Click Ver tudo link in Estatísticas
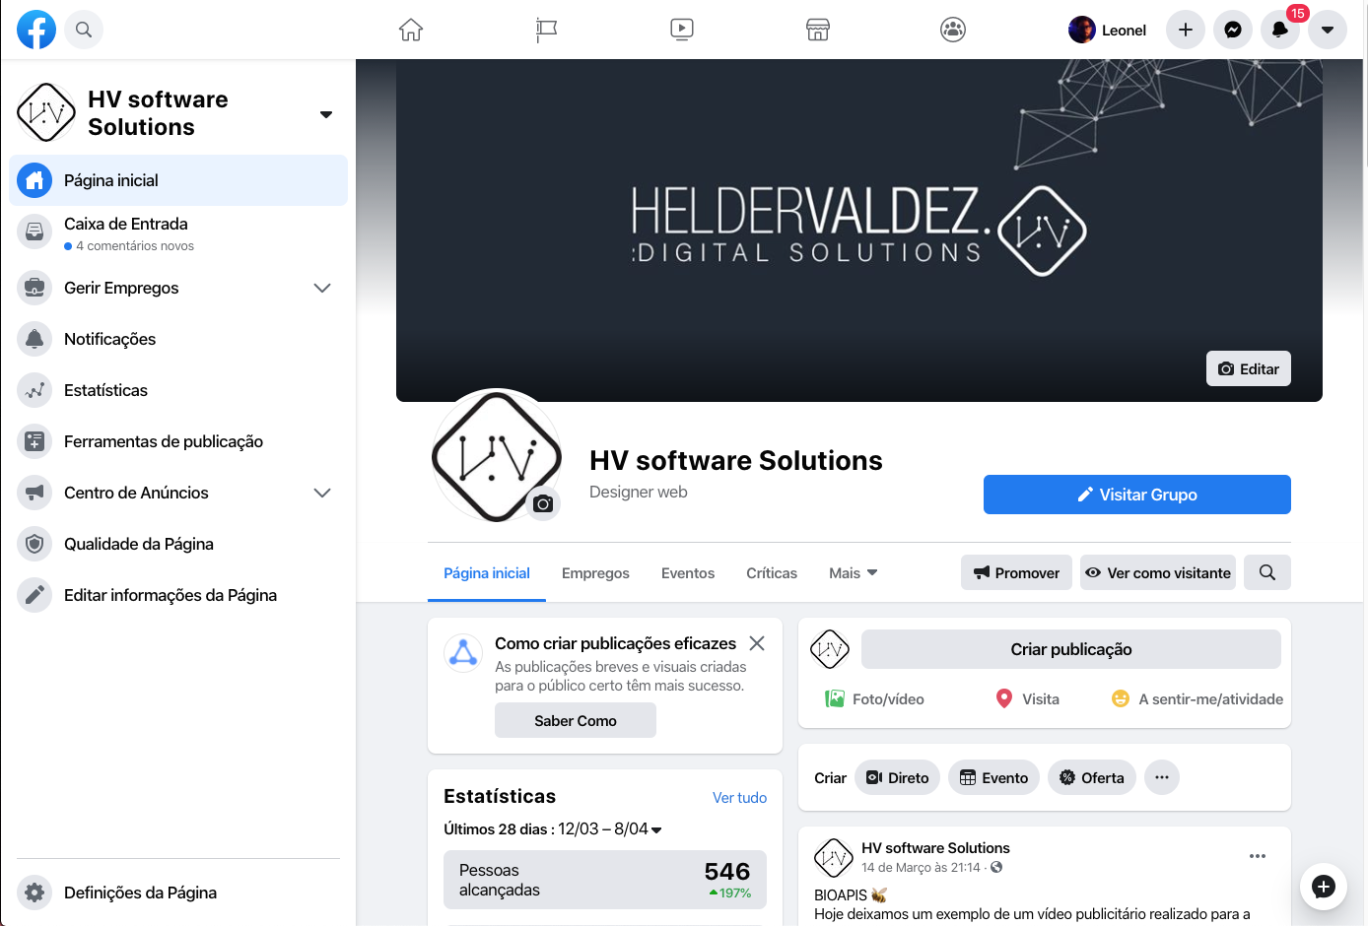This screenshot has width=1368, height=926. (739, 797)
